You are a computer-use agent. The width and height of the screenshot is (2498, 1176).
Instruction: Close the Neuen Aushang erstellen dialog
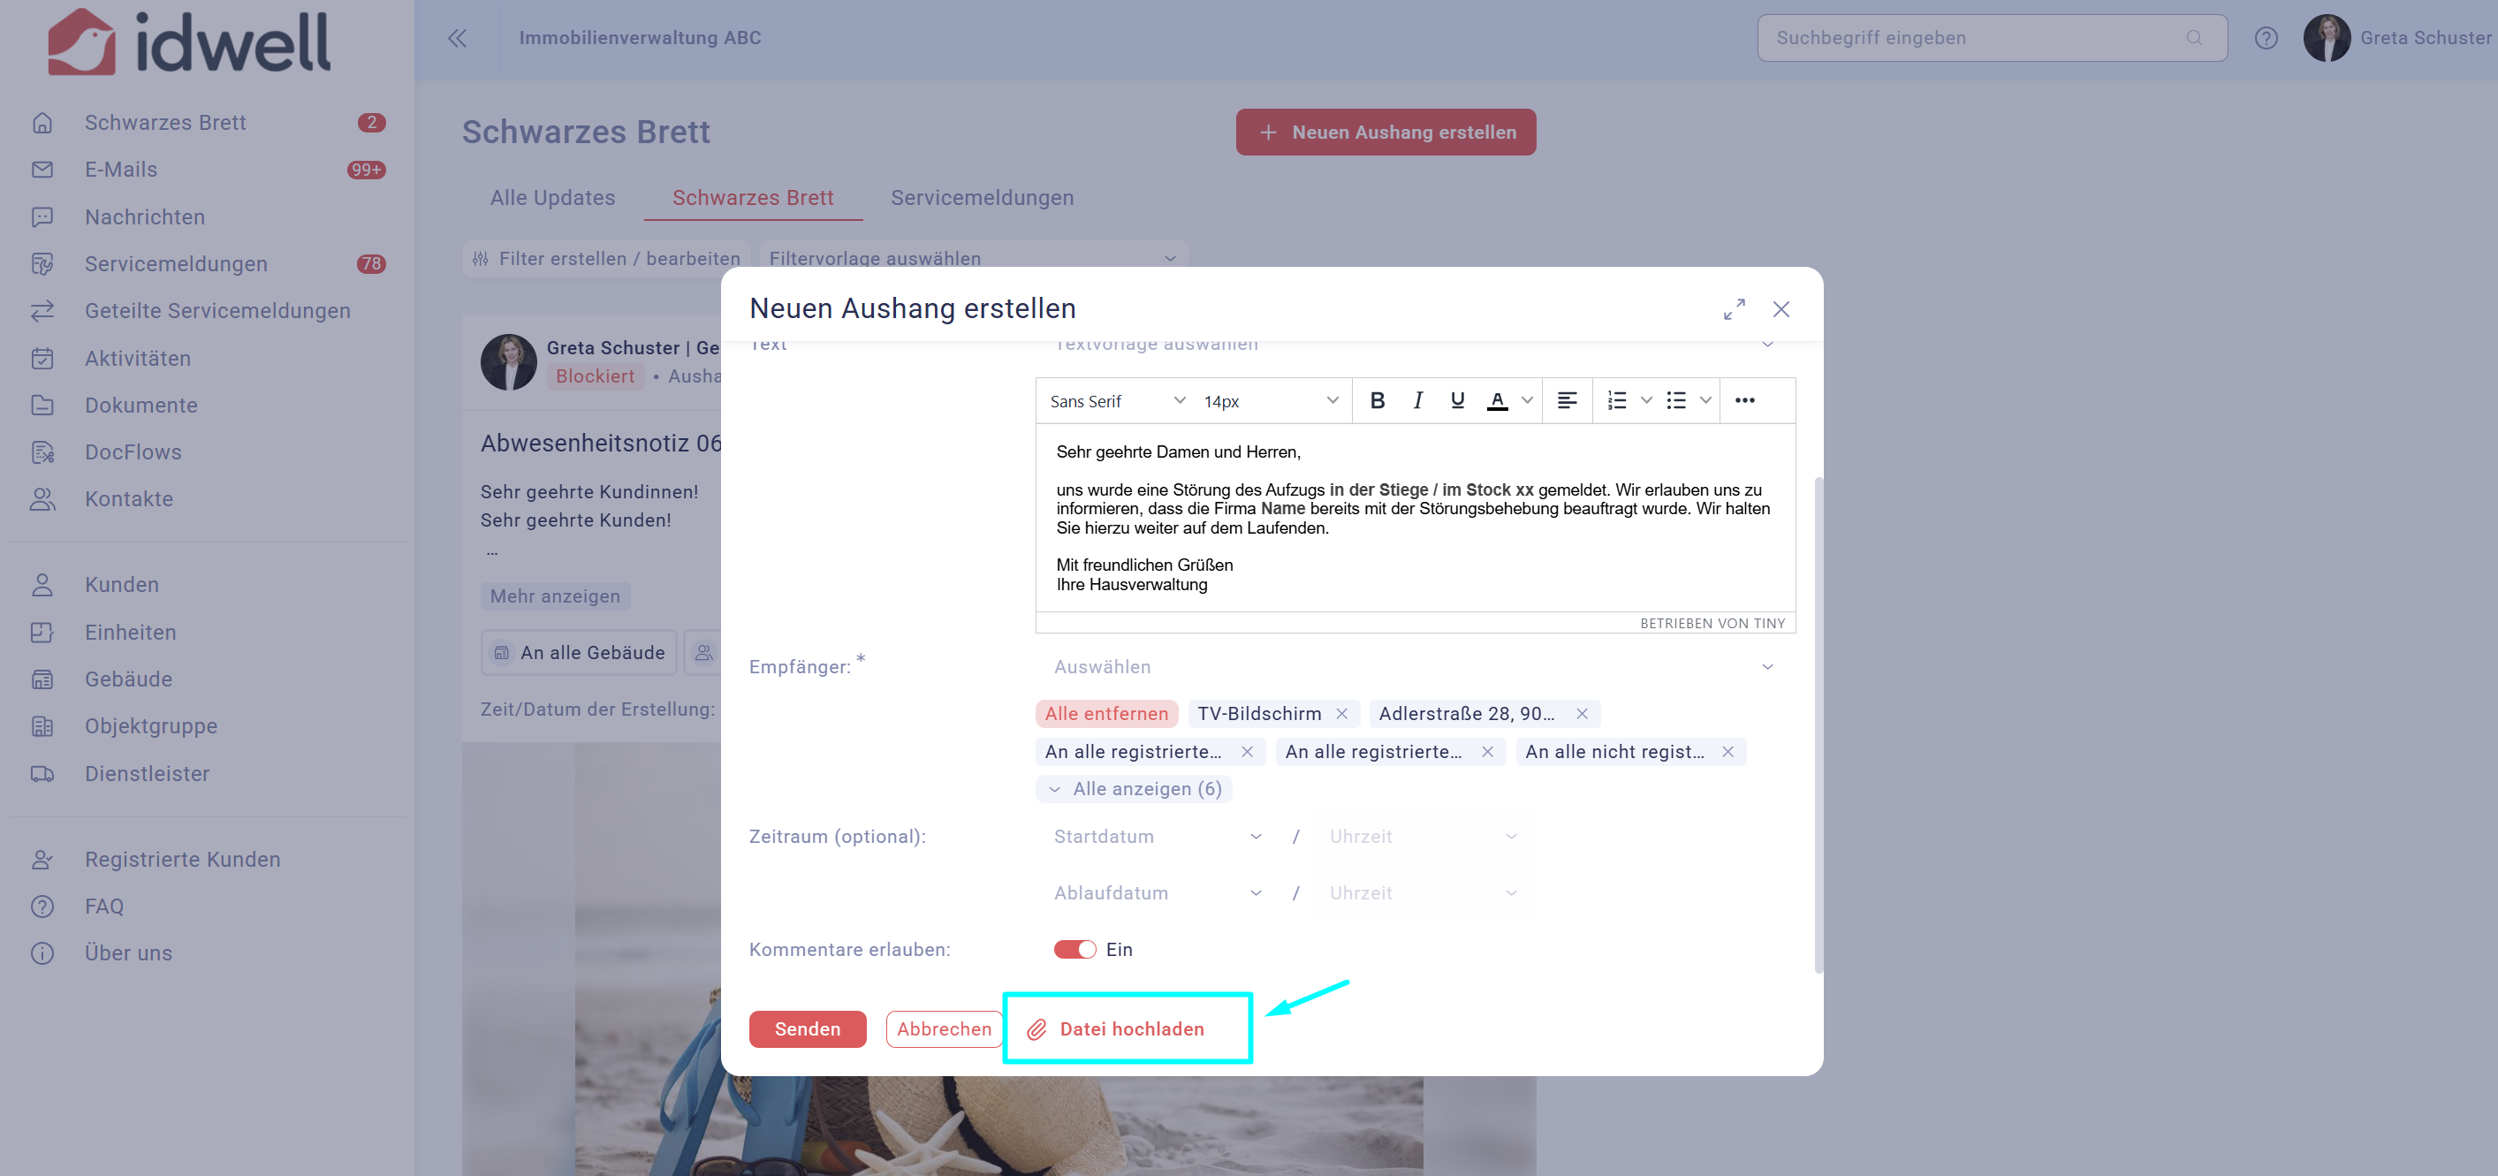point(1781,309)
